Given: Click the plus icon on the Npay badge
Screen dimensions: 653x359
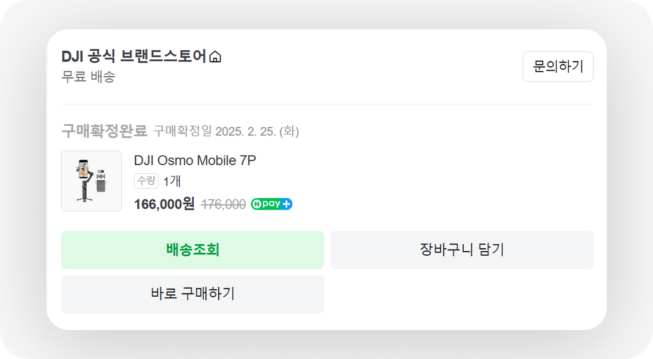Looking at the screenshot, I should [287, 204].
